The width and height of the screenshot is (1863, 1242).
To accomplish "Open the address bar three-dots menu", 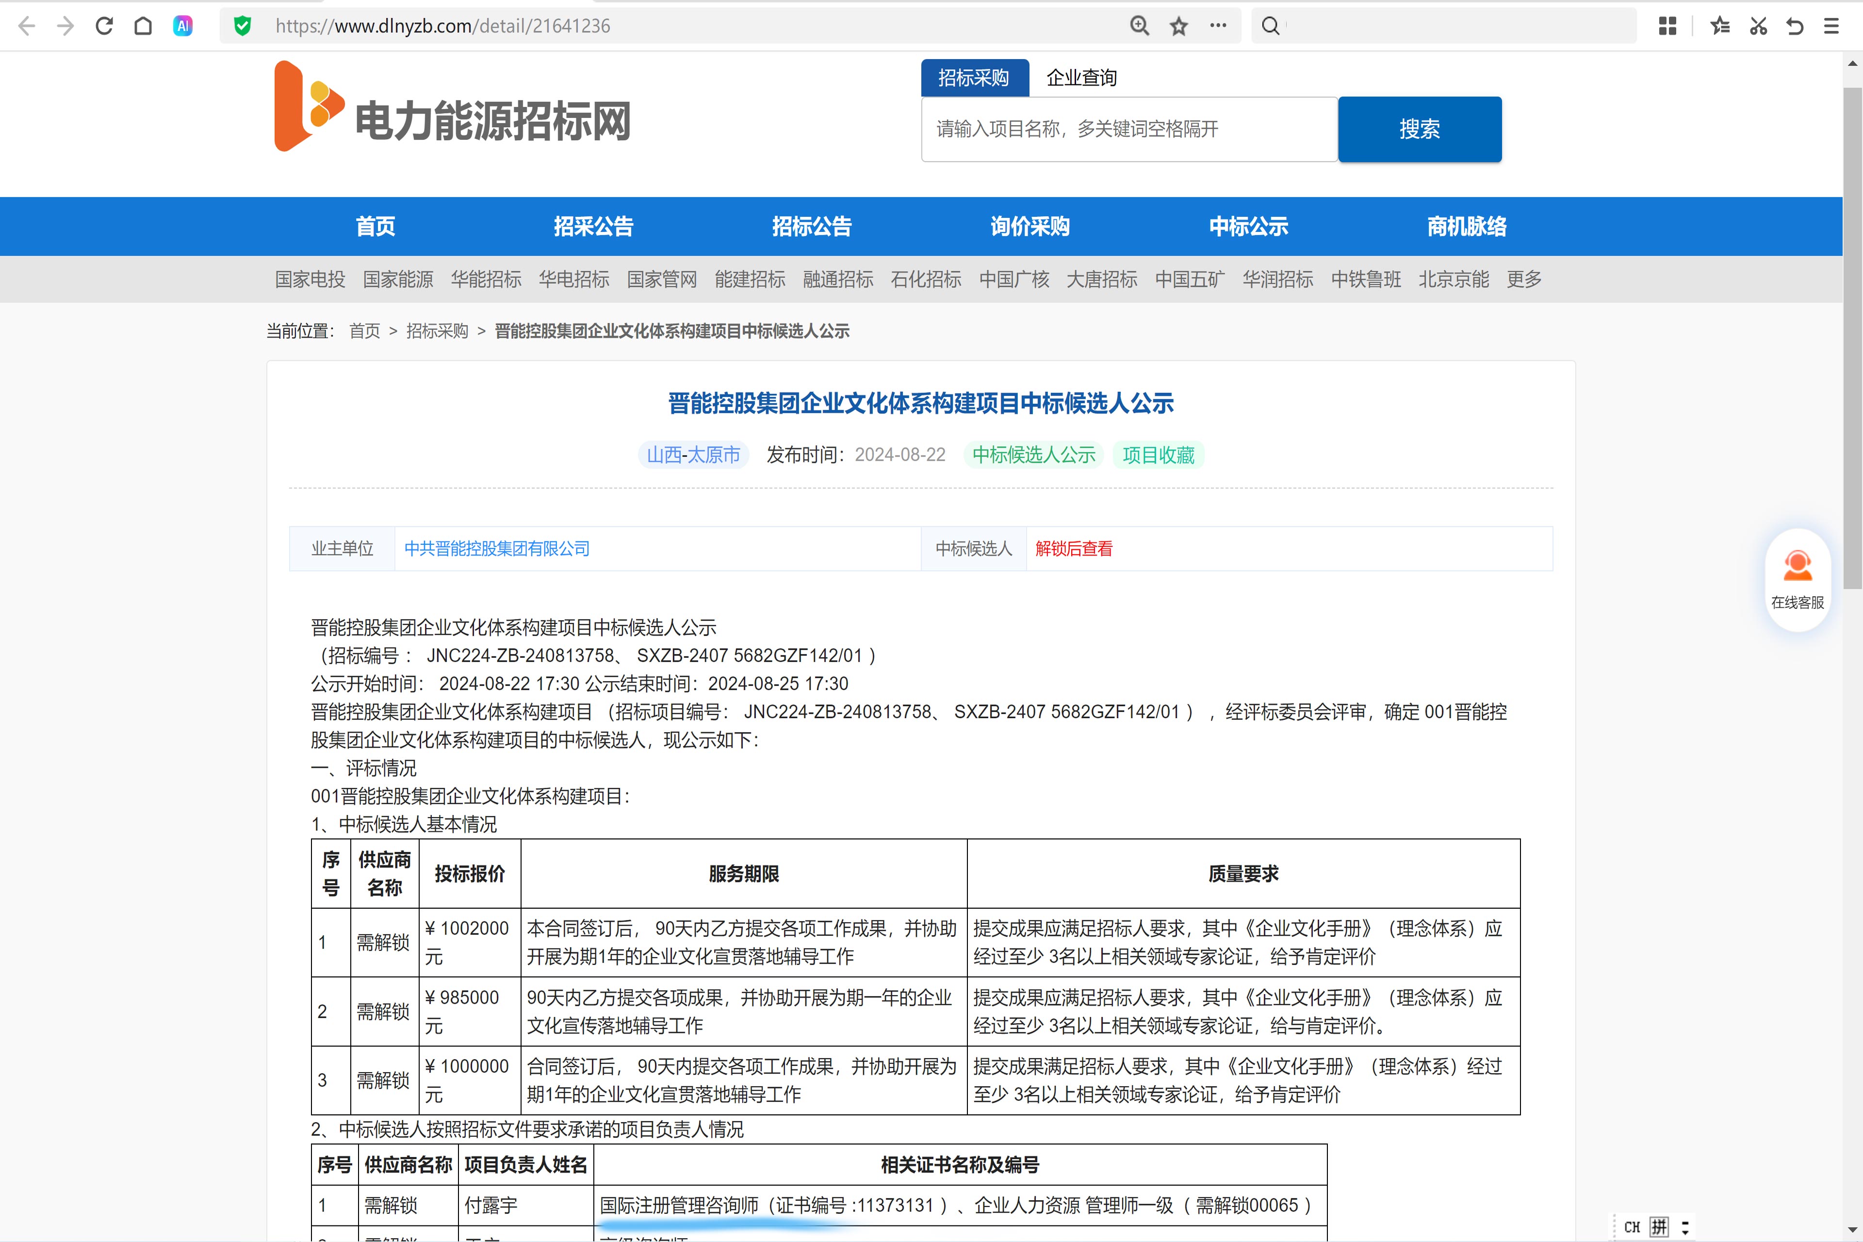I will click(1218, 26).
